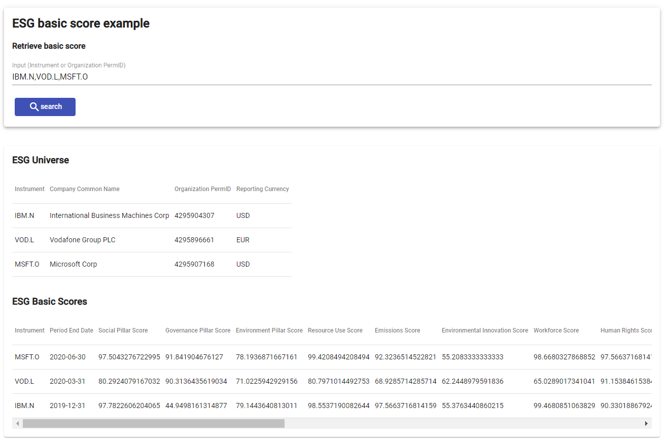This screenshot has width=668, height=442.
Task: Select Resource Use Score column header
Action: point(335,330)
